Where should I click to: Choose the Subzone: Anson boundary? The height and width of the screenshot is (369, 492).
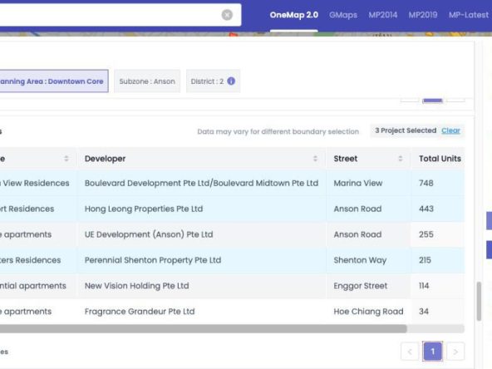(x=147, y=81)
